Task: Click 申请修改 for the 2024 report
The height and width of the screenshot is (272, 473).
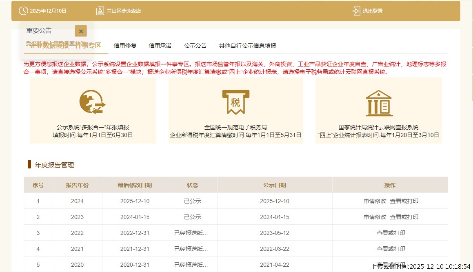Action: tap(375, 201)
